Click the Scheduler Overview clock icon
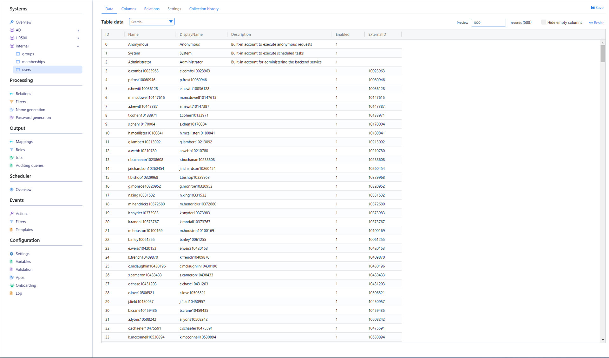The image size is (609, 358). click(12, 189)
